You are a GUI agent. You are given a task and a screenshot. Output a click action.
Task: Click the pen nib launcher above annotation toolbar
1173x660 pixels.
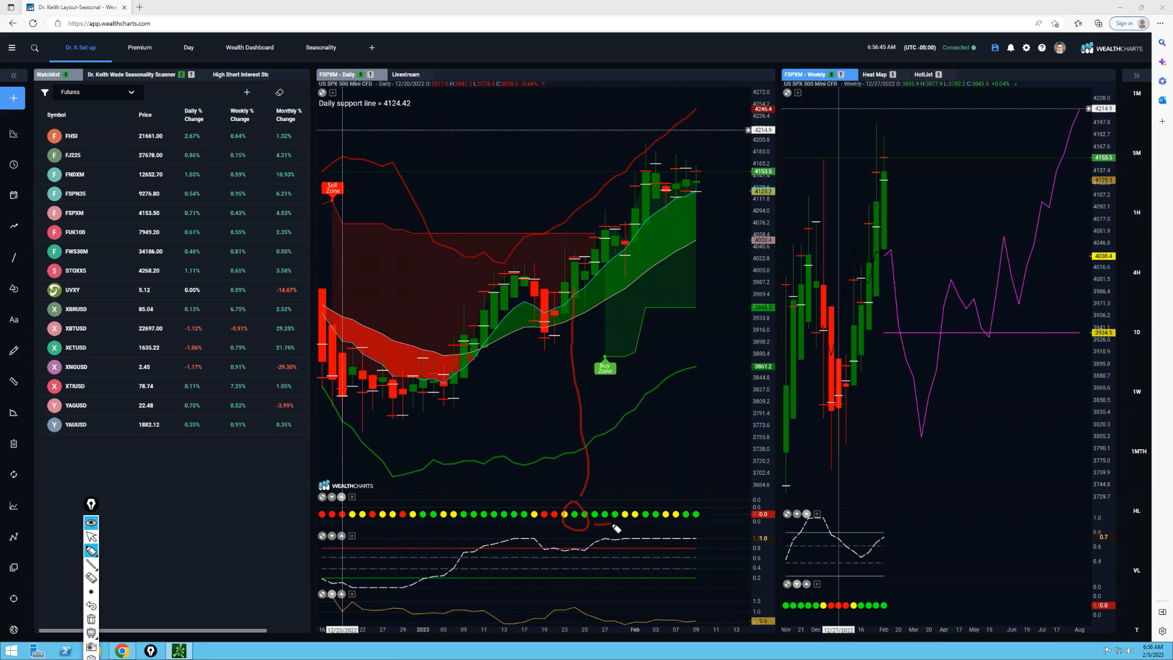(91, 504)
